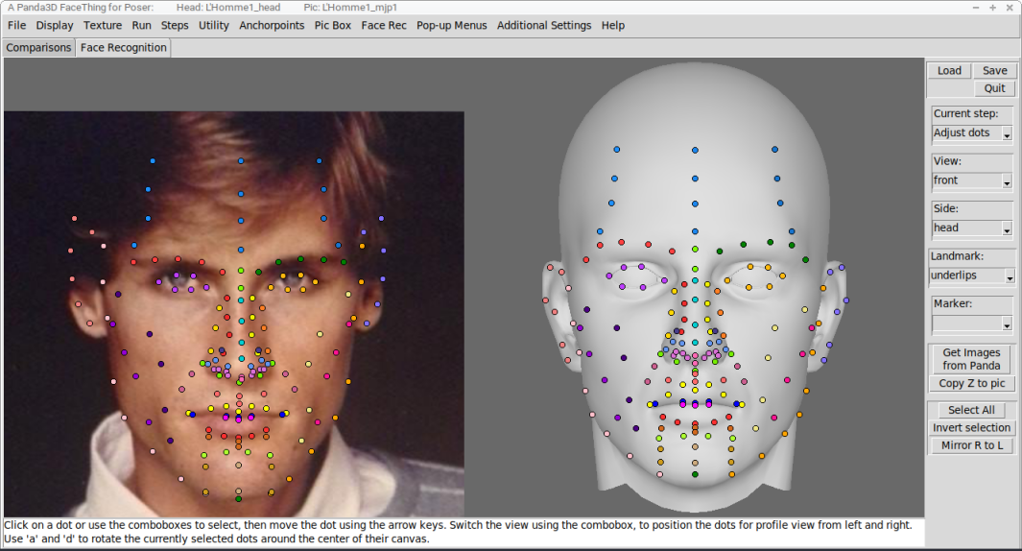
Task: Click the Quit button
Action: point(994,88)
